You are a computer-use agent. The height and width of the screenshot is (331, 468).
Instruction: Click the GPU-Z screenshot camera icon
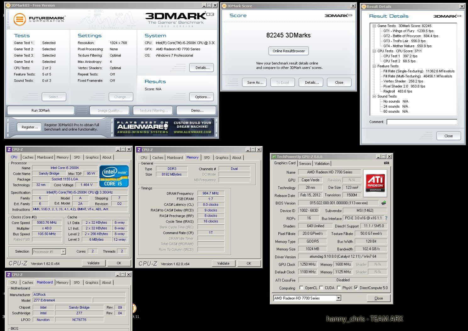click(x=386, y=163)
